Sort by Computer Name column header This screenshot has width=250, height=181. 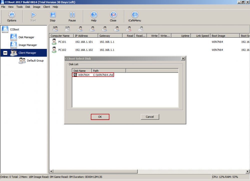61,36
